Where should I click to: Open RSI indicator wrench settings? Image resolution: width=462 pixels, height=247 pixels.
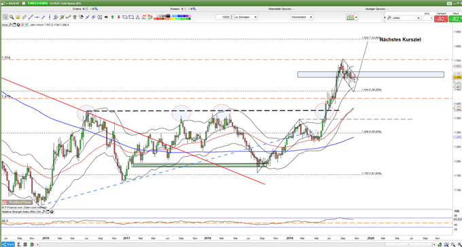click(x=43, y=212)
